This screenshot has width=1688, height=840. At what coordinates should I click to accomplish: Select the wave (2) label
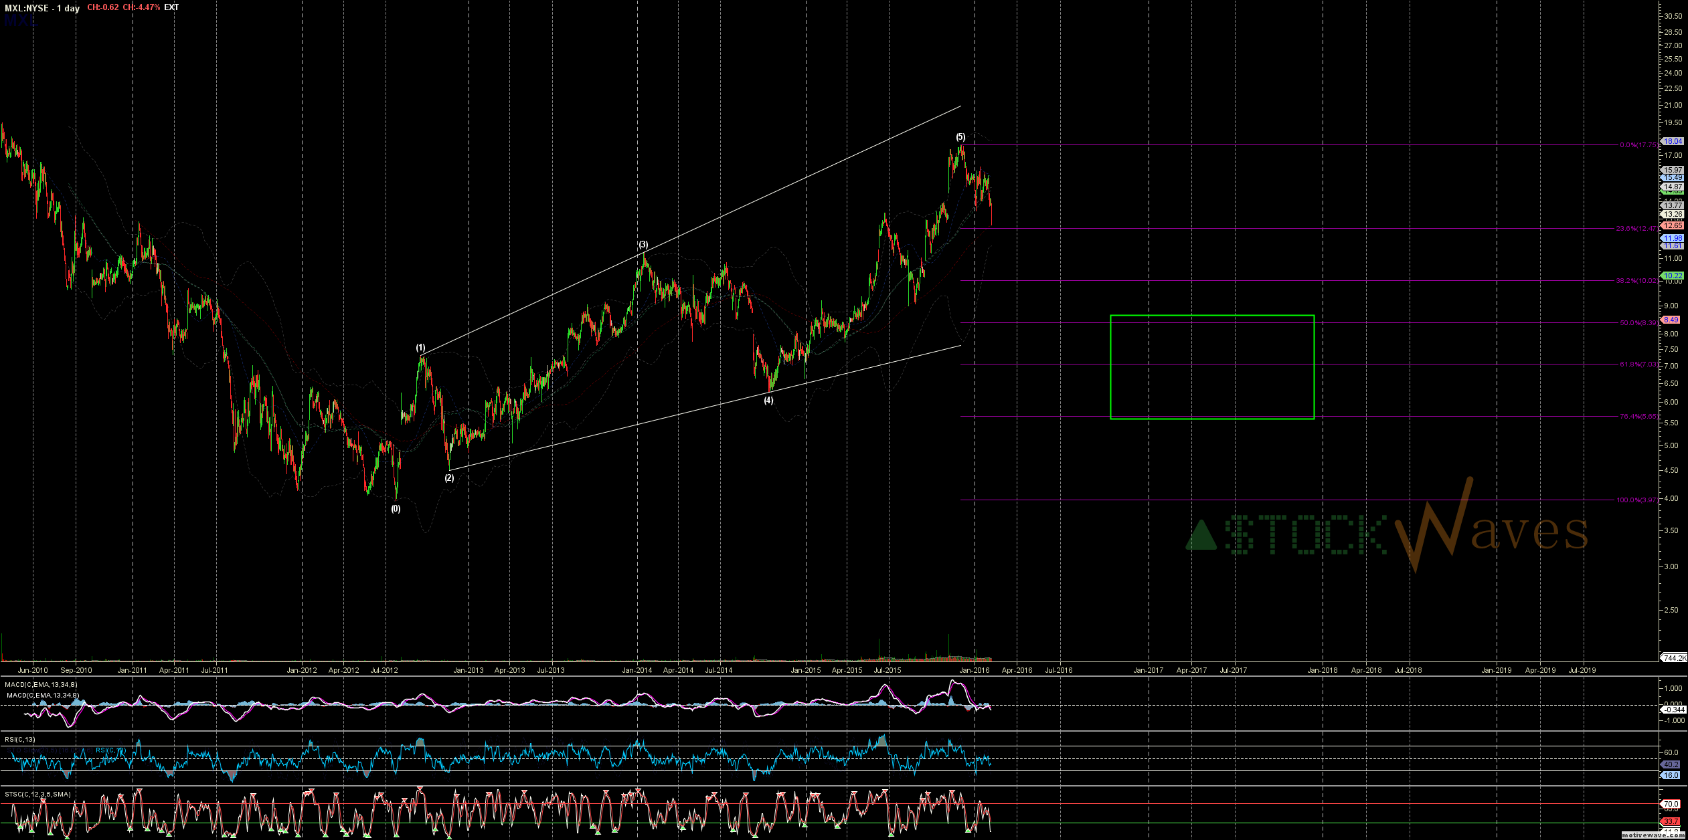click(449, 478)
